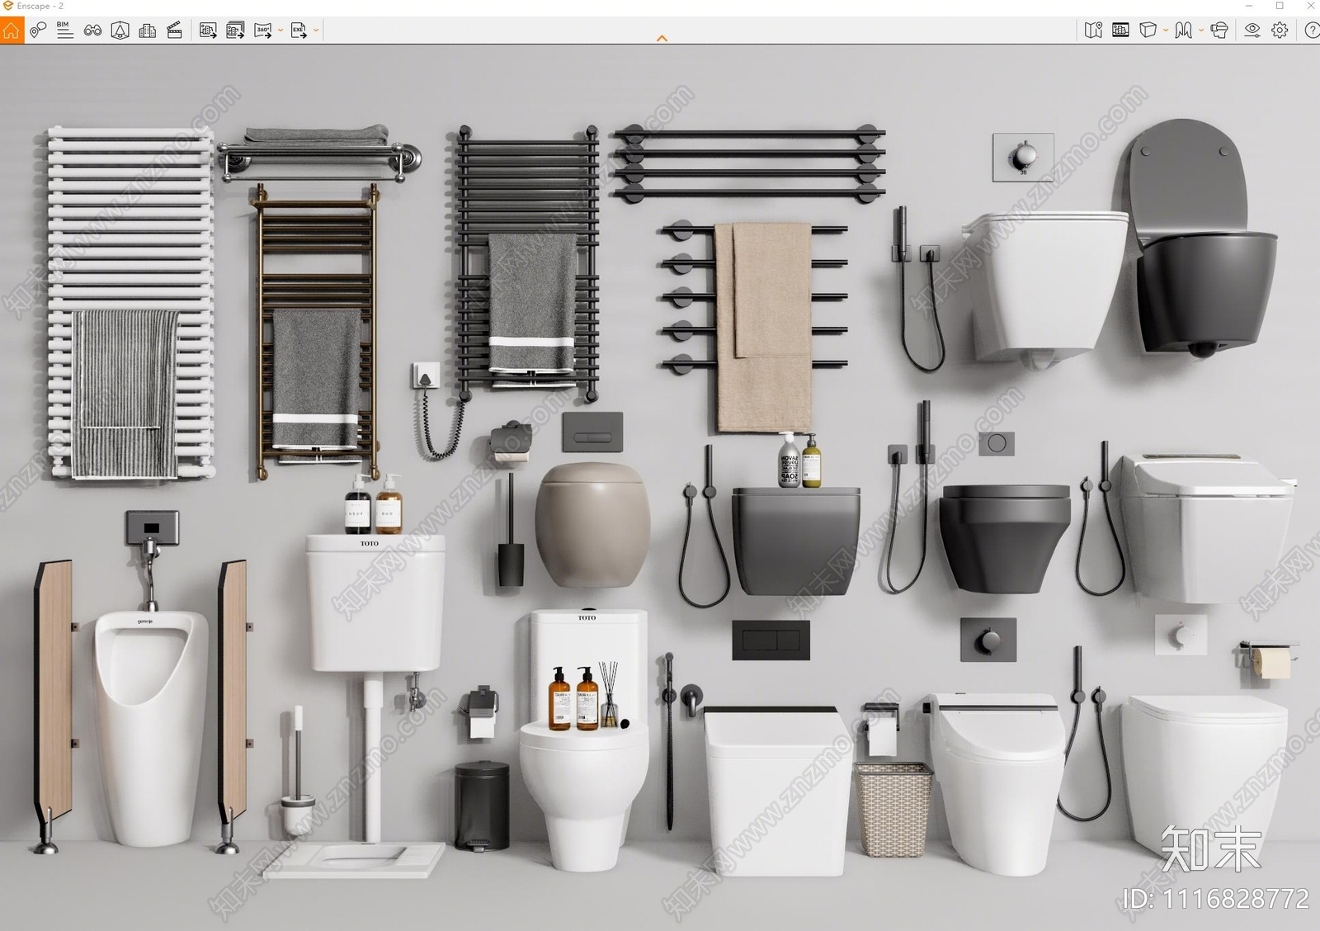Viewport: 1320px width, 931px height.
Task: Expand the navigation mode dropdown arrow
Action: (1200, 31)
